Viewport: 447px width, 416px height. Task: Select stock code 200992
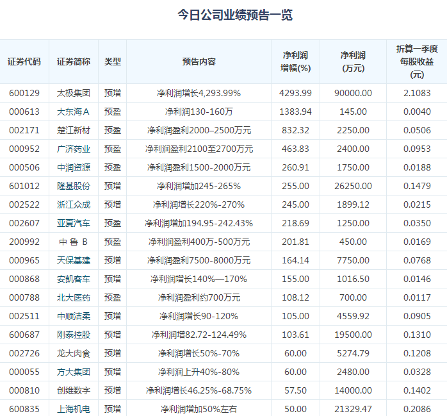(24, 242)
